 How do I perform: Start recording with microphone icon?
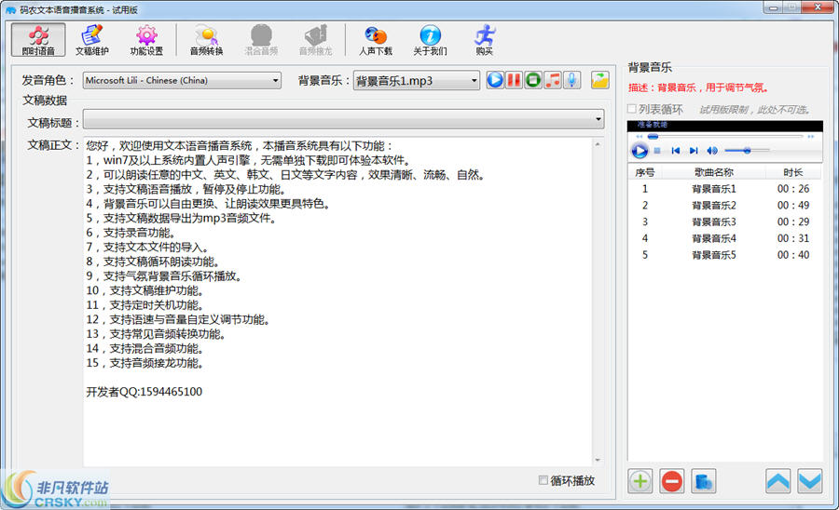coord(571,80)
